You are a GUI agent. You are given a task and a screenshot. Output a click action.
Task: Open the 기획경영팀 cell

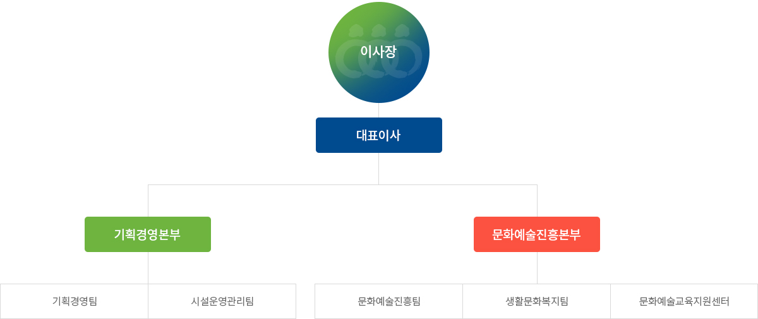coord(75,301)
